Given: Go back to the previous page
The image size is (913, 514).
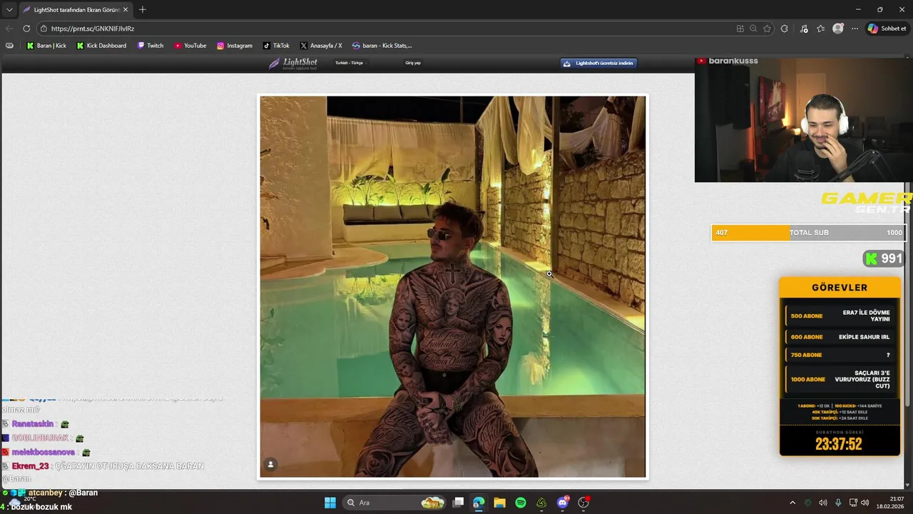Looking at the screenshot, I should tap(9, 29).
